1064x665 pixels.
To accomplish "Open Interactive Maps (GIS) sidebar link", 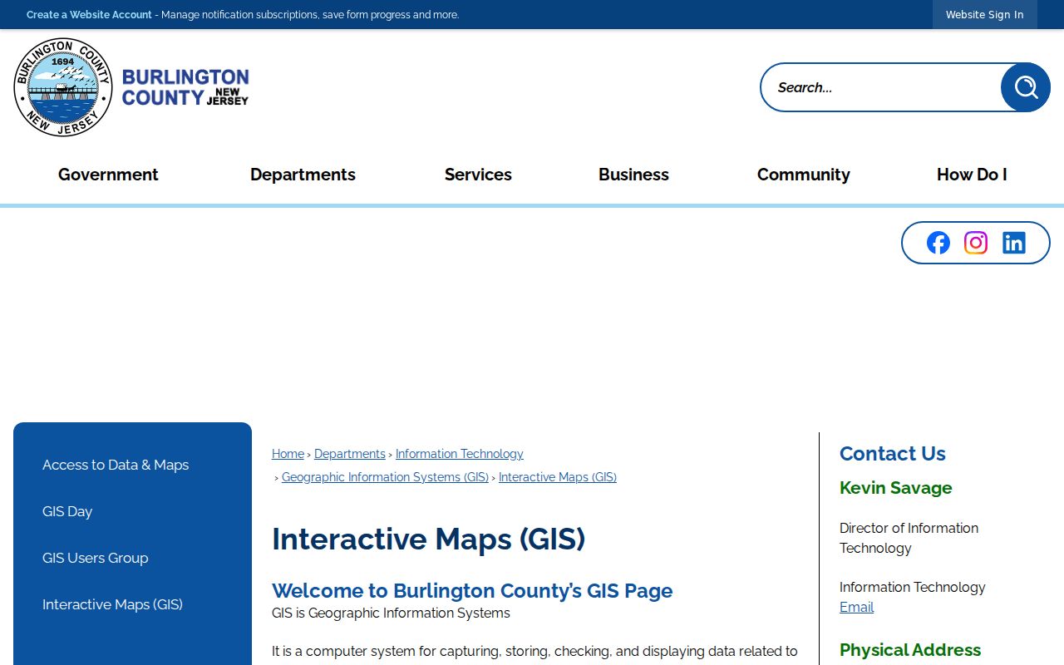I will (x=112, y=604).
